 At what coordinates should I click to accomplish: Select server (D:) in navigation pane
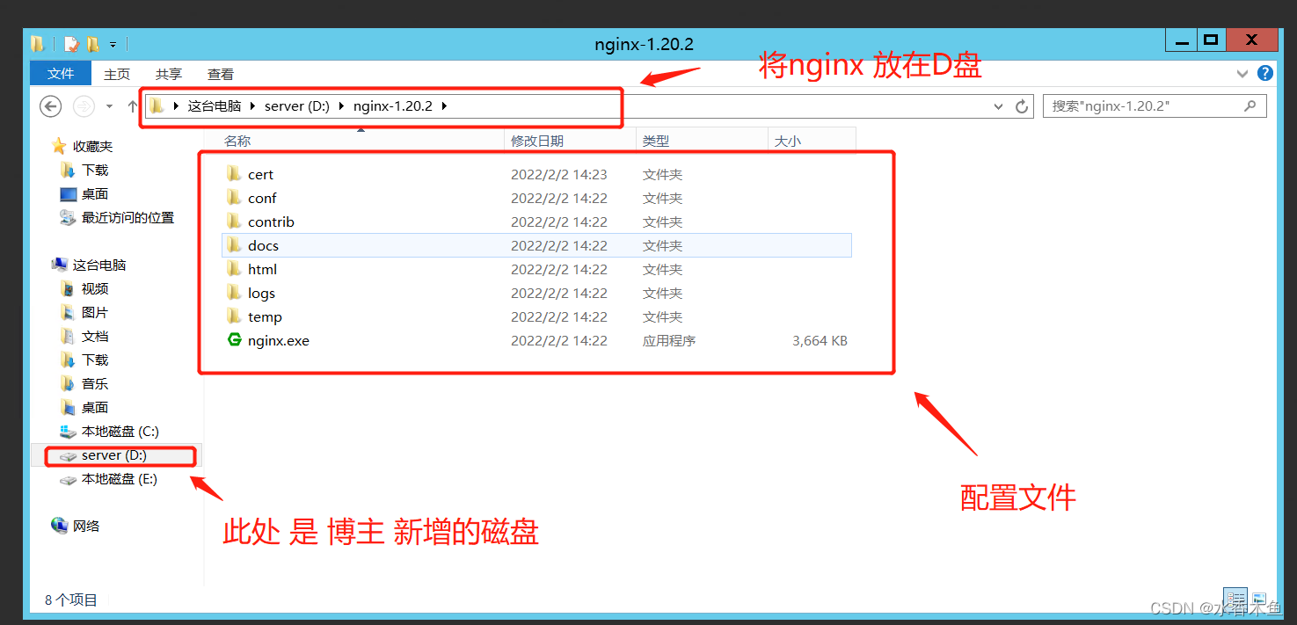(x=114, y=455)
